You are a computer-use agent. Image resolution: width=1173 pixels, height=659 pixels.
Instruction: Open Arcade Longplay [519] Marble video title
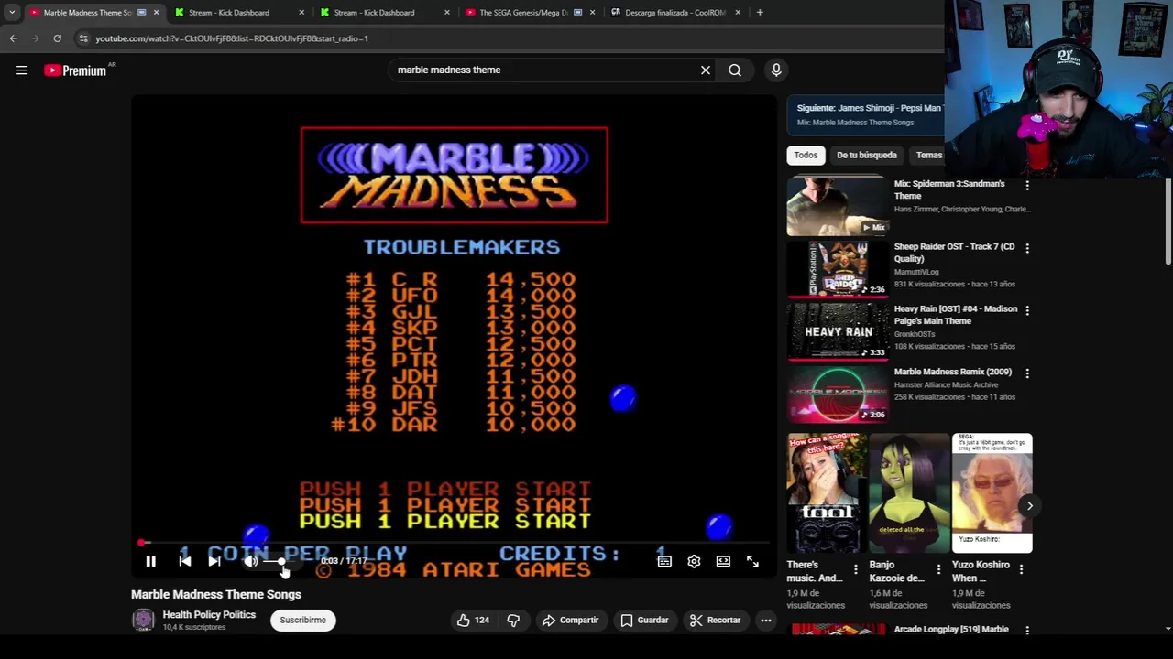point(951,630)
